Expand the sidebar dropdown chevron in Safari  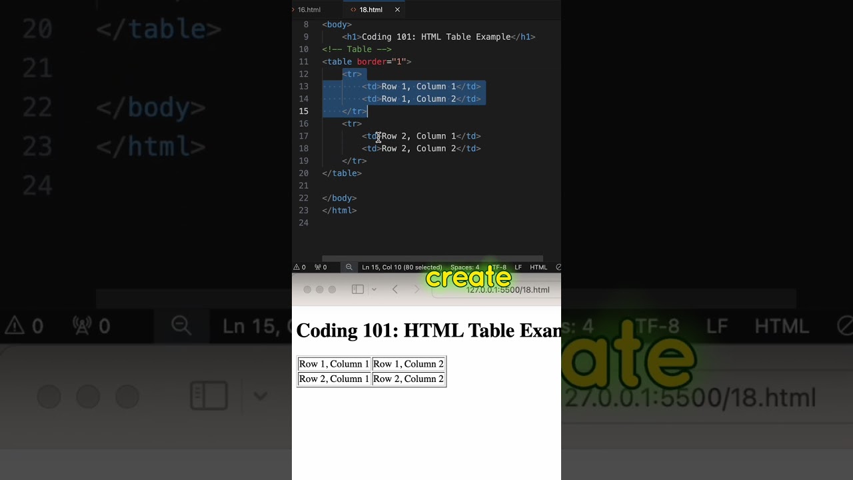coord(374,289)
